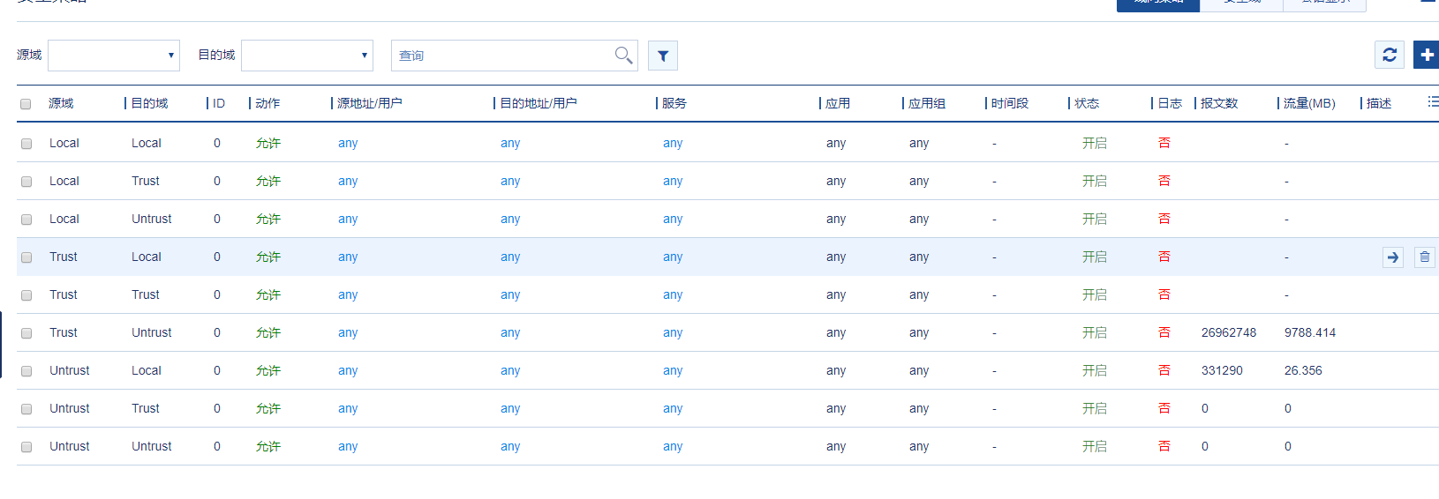This screenshot has width=1439, height=499.
Task: Toggle the select-all header checkbox
Action: tap(26, 104)
